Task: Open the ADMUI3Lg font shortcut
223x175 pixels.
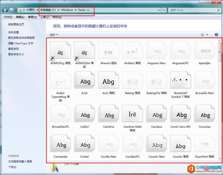Action: click(x=60, y=51)
